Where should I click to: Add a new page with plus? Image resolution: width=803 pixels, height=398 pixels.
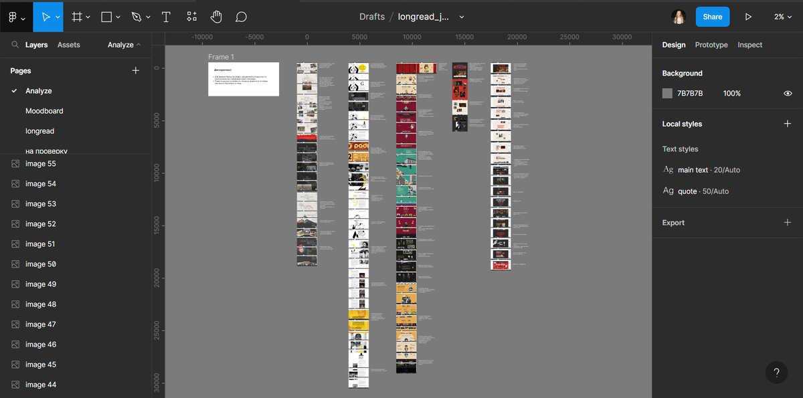tap(136, 70)
